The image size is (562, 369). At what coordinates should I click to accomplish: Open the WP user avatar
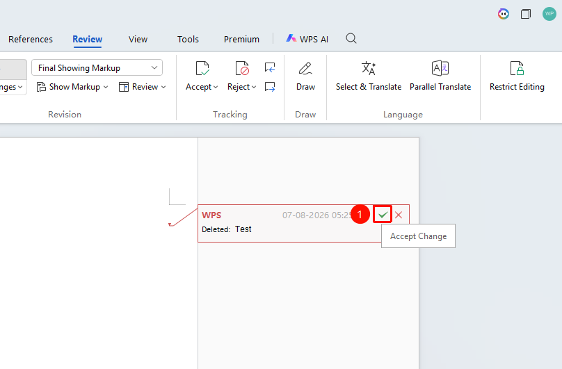pyautogui.click(x=549, y=14)
